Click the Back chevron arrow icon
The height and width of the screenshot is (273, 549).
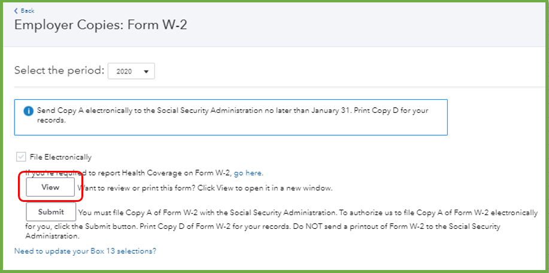coord(16,11)
